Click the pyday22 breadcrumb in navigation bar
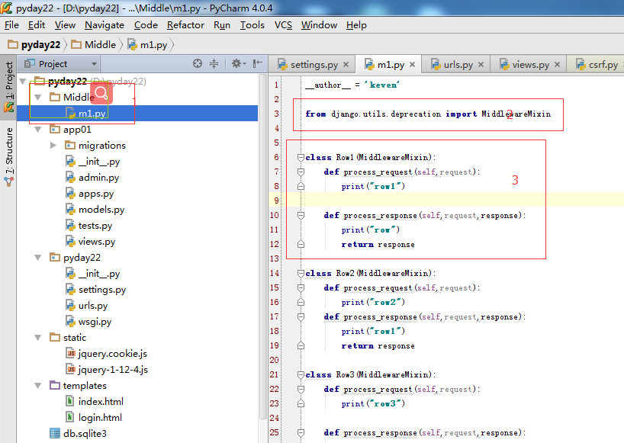The height and width of the screenshot is (443, 624). pyautogui.click(x=40, y=44)
